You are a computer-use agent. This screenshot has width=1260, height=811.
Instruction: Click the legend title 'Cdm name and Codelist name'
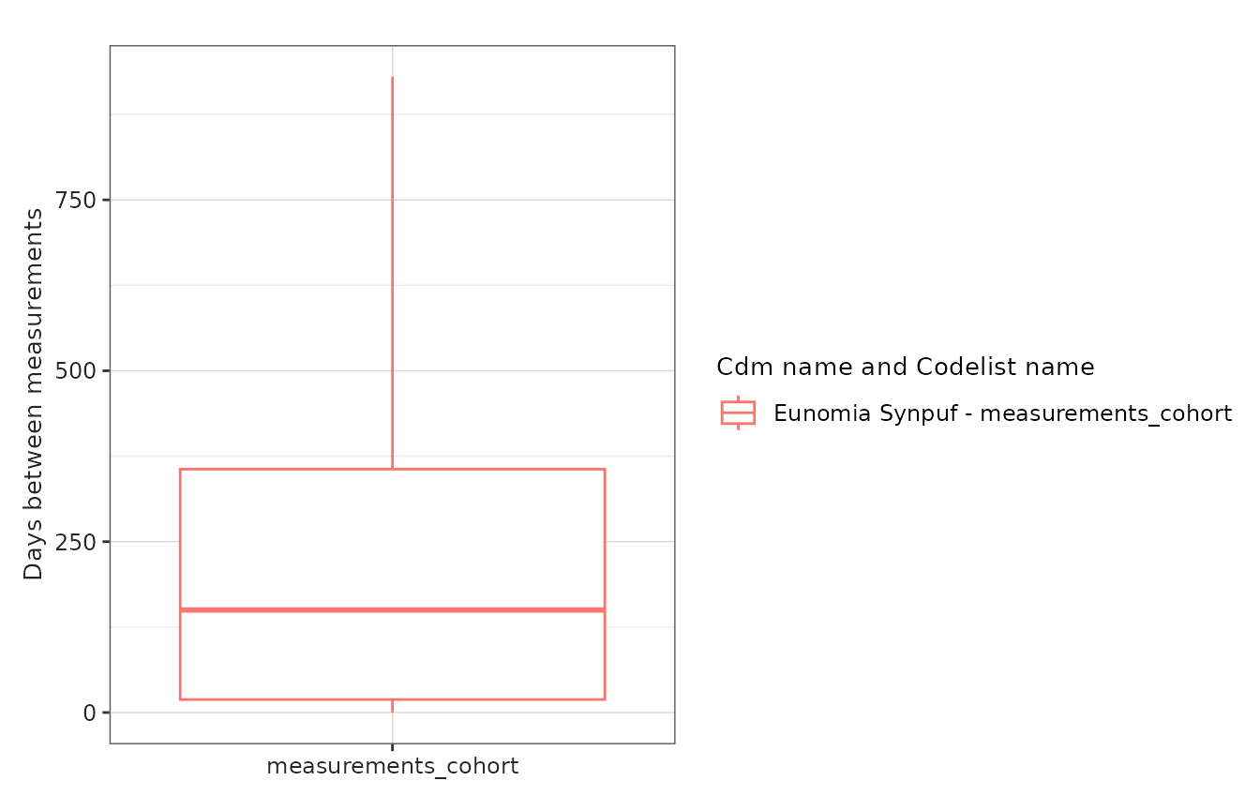click(x=906, y=368)
